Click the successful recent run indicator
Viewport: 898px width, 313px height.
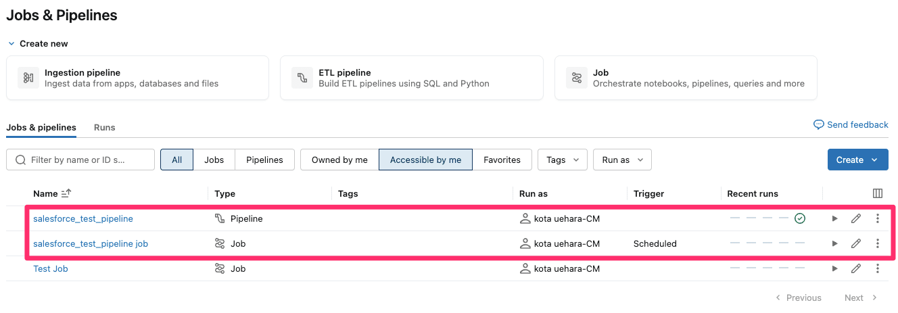click(x=800, y=218)
